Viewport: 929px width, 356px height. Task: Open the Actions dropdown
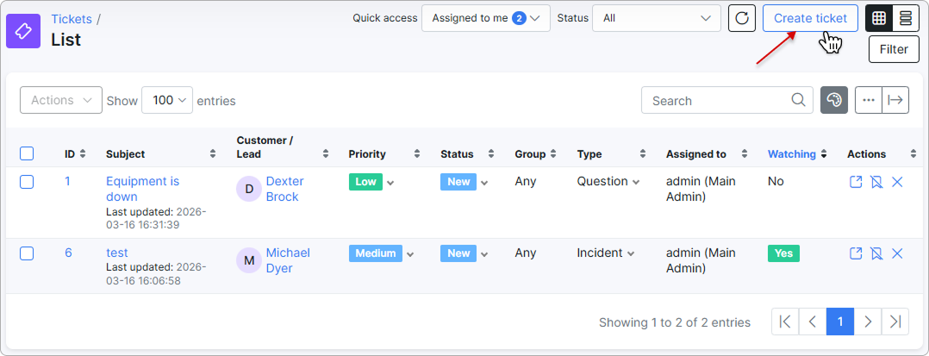tap(61, 100)
